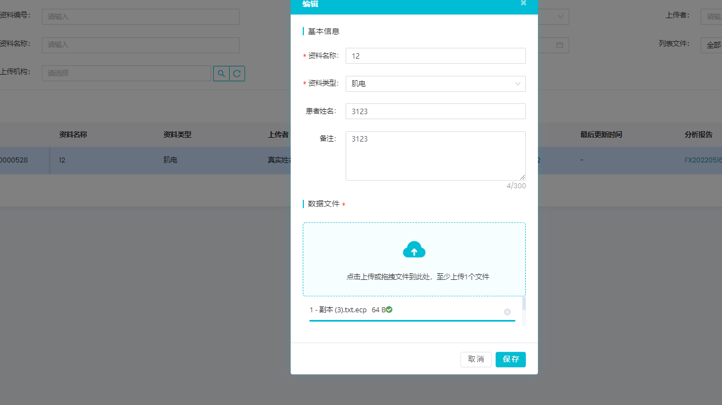Click the refresh reset icon in the background
The height and width of the screenshot is (405, 722).
coord(237,73)
